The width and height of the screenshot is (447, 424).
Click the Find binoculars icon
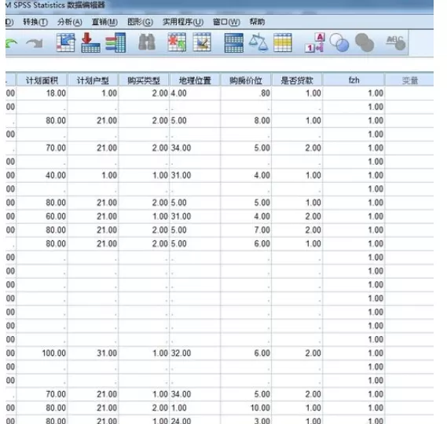coord(147,42)
